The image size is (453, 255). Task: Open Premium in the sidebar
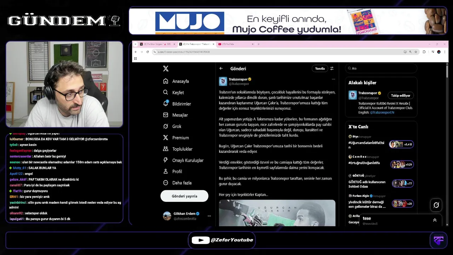point(176,138)
